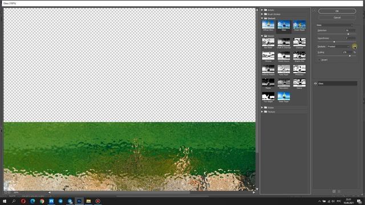Adjust the Smoothness slider
This screenshot has width=365, height=205.
(x=334, y=42)
